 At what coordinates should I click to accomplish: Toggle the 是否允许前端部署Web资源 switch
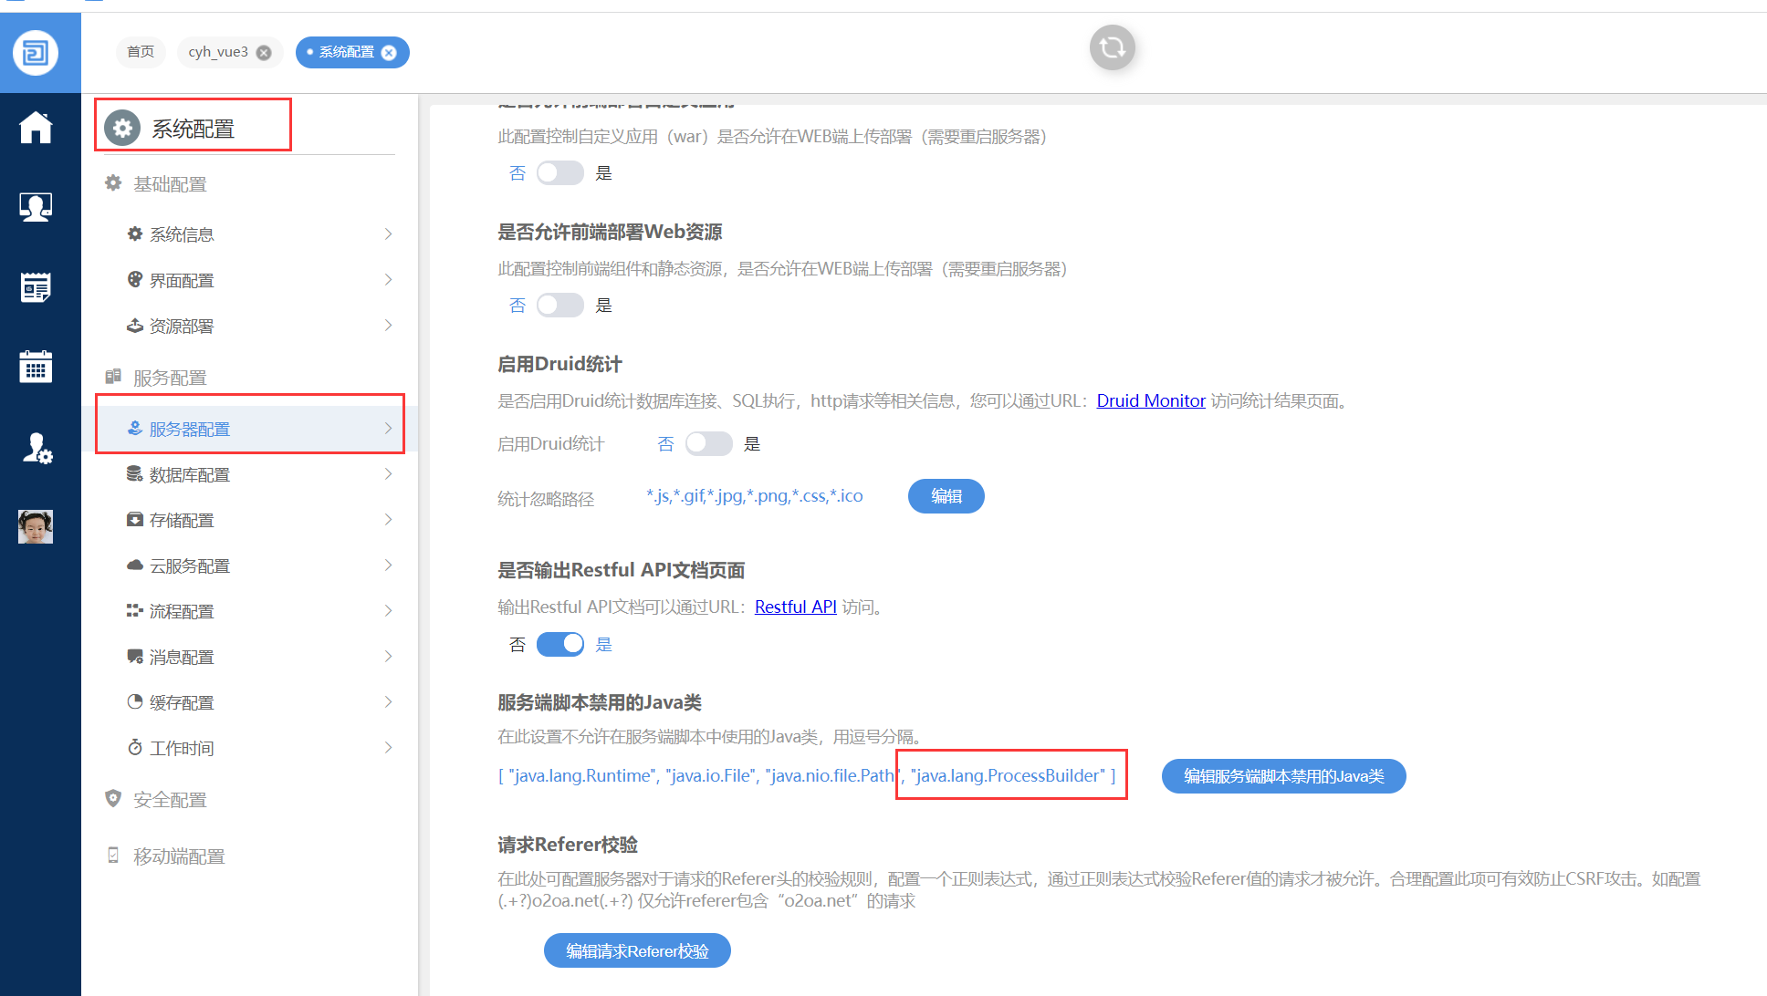(x=559, y=305)
